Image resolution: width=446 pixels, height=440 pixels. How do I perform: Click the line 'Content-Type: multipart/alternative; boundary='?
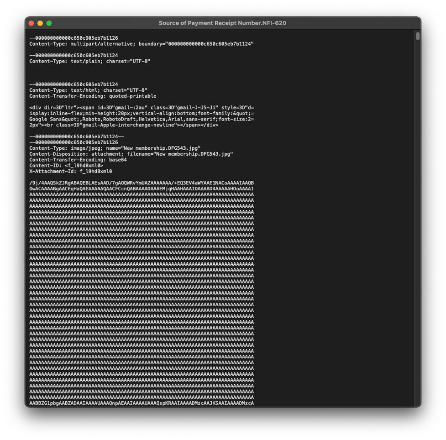point(142,44)
